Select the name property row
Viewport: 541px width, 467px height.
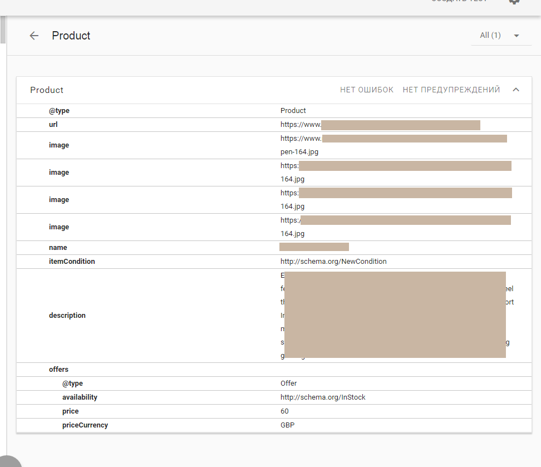[x=58, y=248]
